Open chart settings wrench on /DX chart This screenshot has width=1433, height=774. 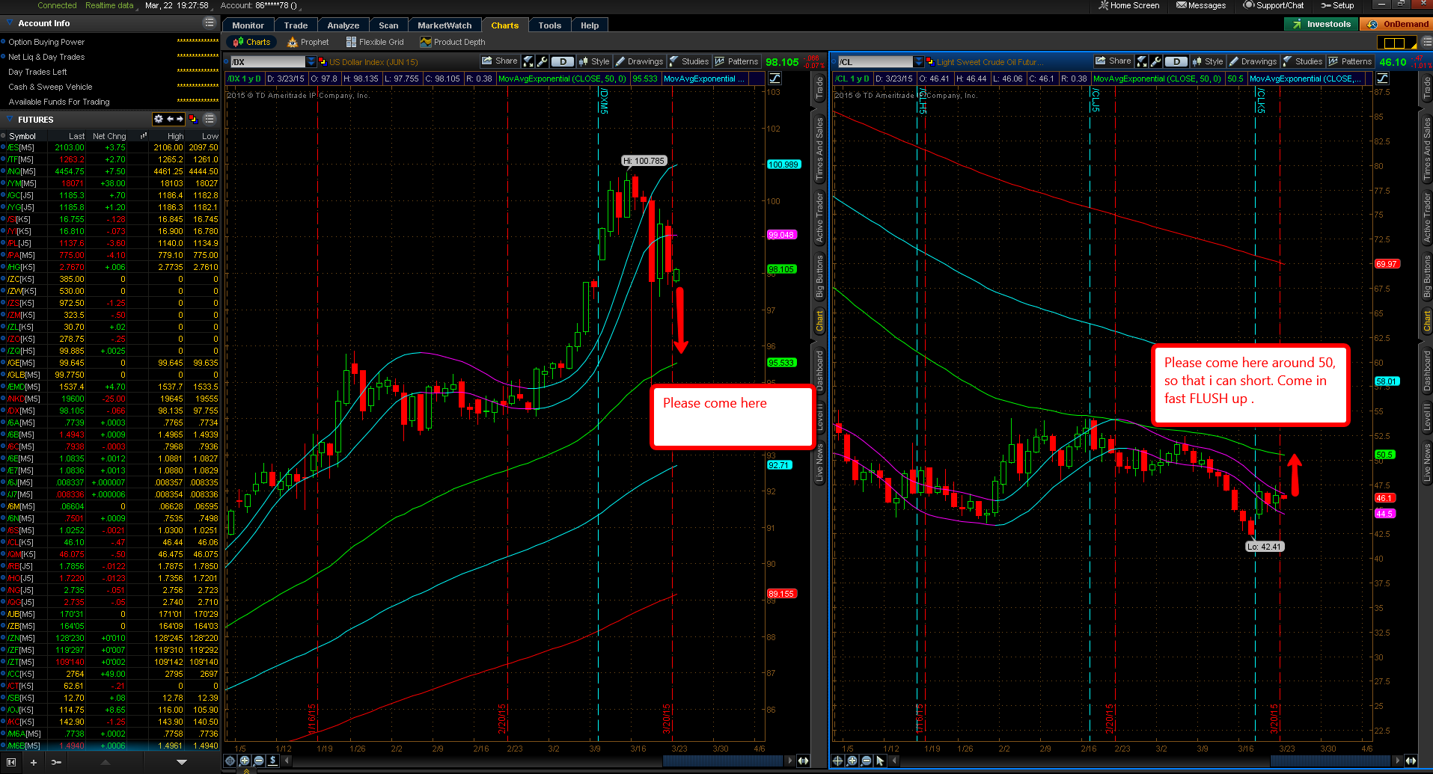pyautogui.click(x=543, y=61)
